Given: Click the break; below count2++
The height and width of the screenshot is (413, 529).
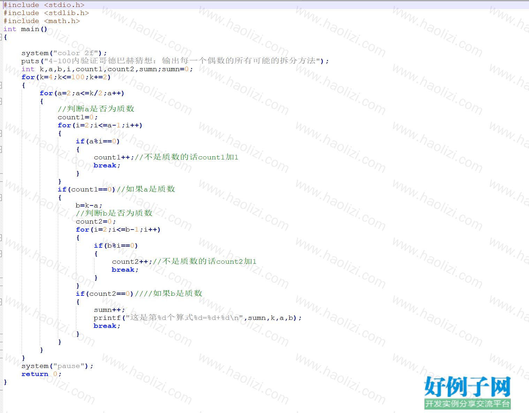Looking at the screenshot, I should (x=125, y=270).
